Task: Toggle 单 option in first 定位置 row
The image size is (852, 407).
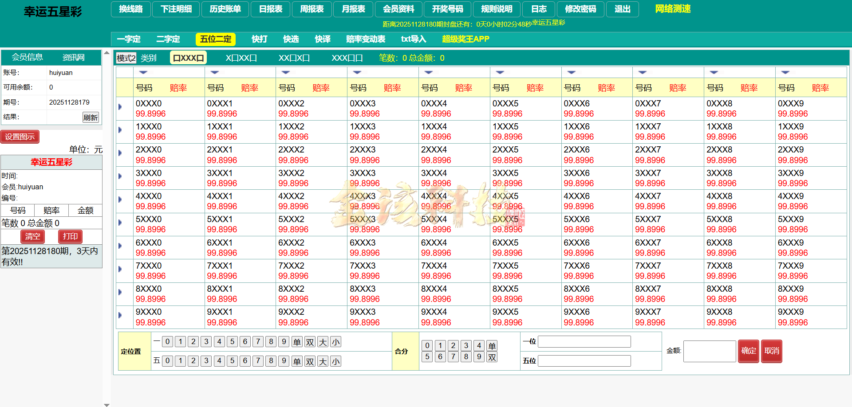Action: coord(297,341)
